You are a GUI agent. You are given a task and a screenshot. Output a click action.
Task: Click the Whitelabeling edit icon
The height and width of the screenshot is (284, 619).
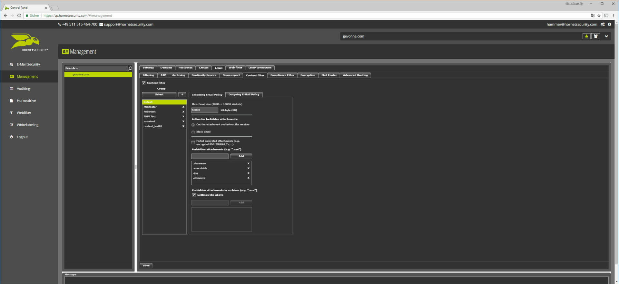[12, 125]
